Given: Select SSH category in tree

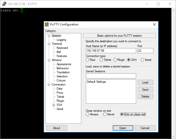Looking at the screenshot, I should click(59, 105).
